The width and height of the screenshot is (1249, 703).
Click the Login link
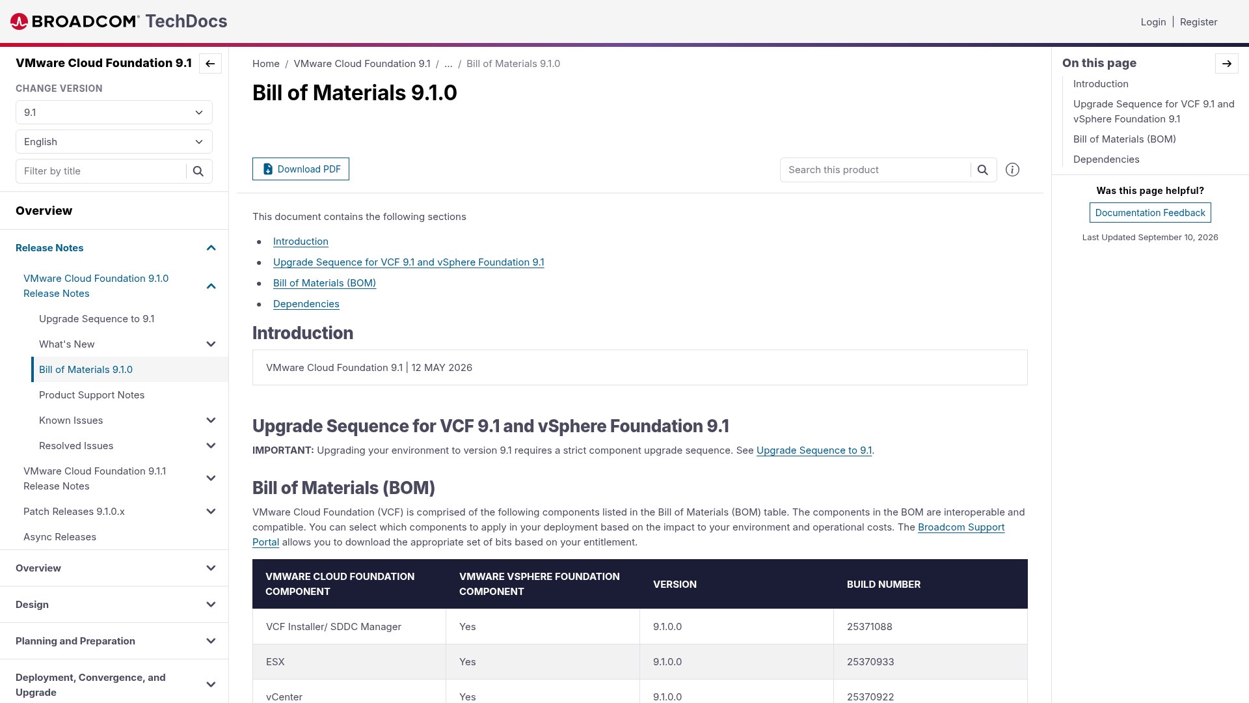pyautogui.click(x=1153, y=22)
